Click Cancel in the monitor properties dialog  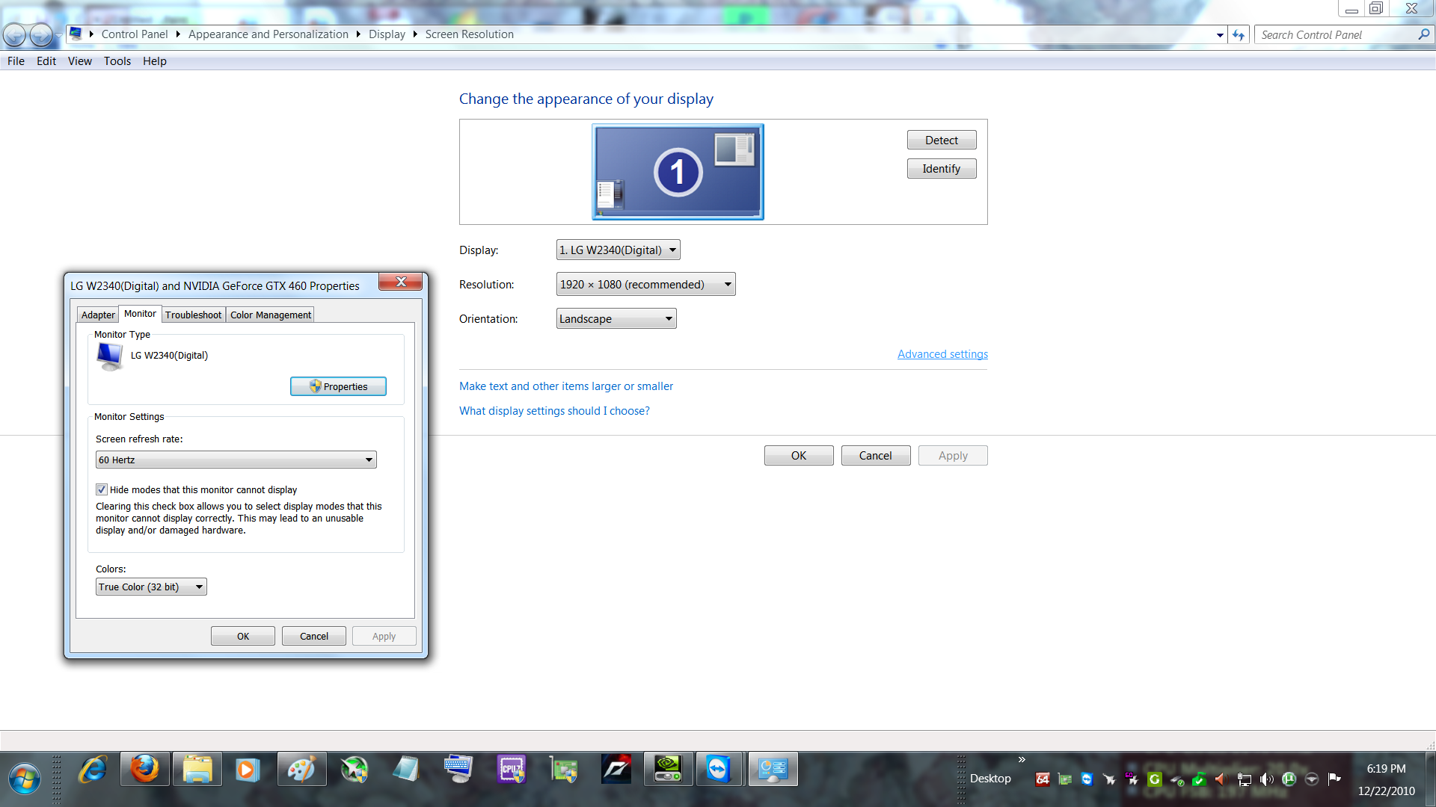click(314, 636)
